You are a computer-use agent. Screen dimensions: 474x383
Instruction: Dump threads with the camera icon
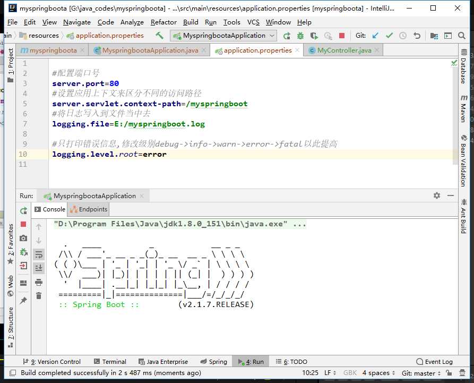click(23, 239)
